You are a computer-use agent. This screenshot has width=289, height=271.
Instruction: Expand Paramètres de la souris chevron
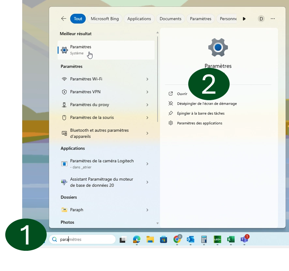147,118
